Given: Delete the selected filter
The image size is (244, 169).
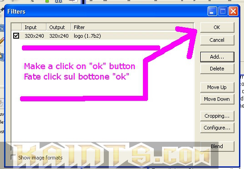Looking at the screenshot, I should tap(217, 69).
